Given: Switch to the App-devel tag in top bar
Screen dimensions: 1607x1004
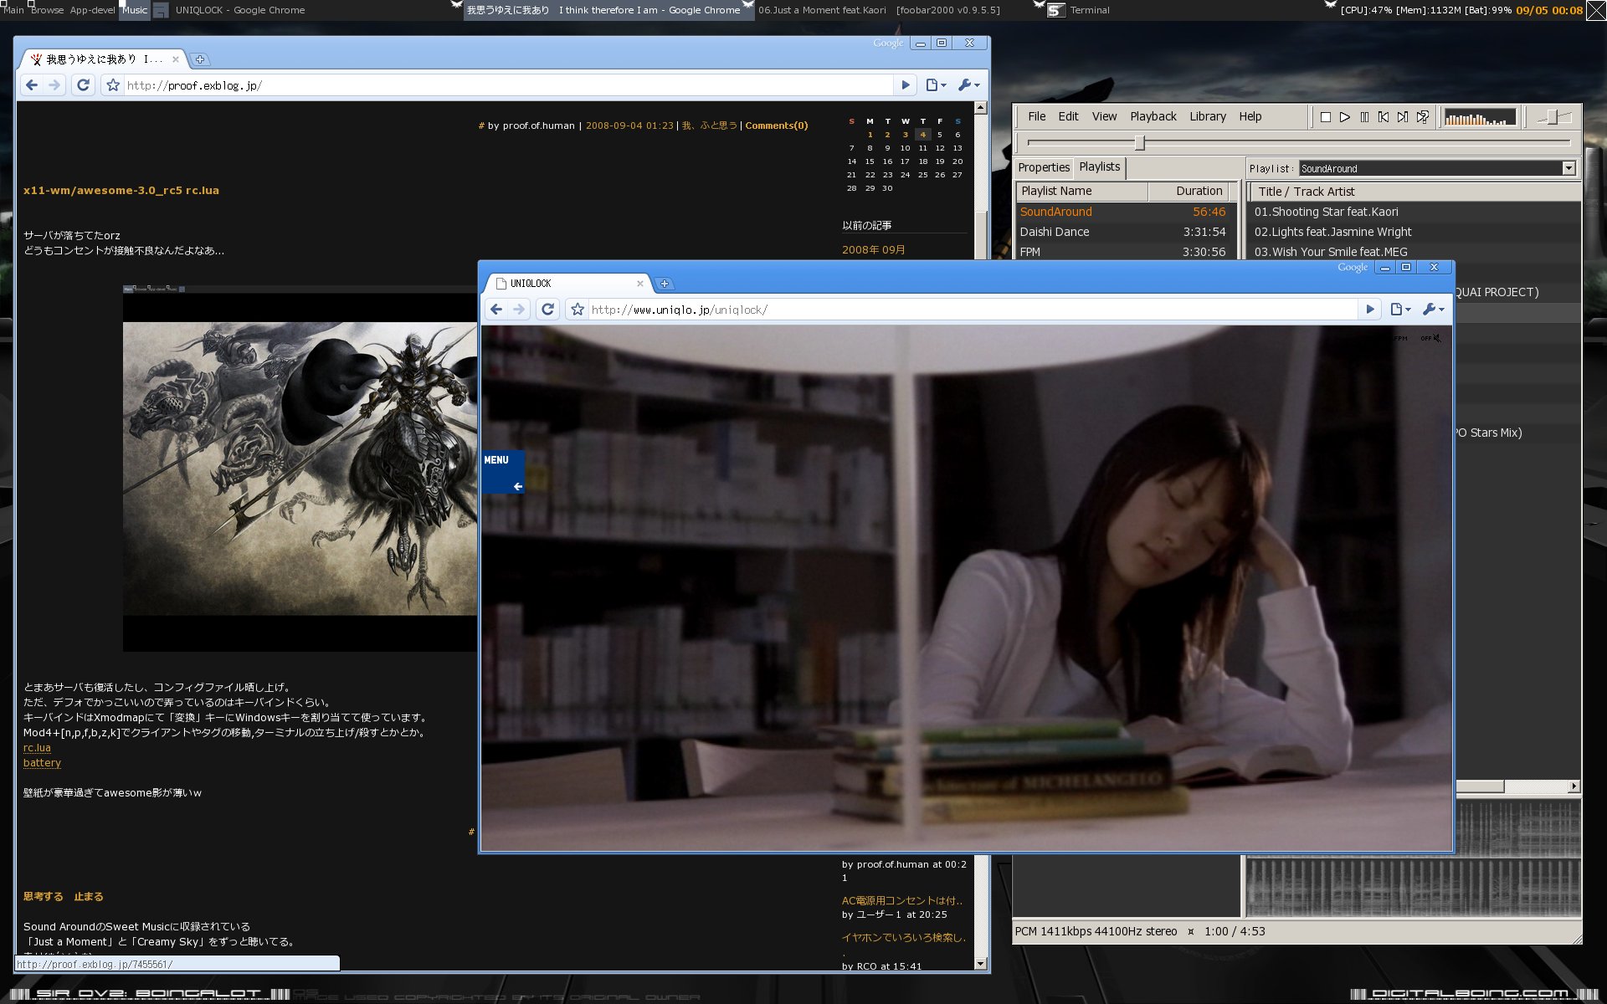Looking at the screenshot, I should (92, 10).
